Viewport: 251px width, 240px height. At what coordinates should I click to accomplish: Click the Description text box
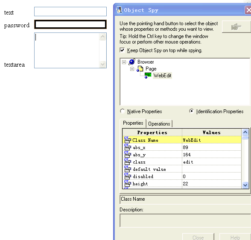185,220
